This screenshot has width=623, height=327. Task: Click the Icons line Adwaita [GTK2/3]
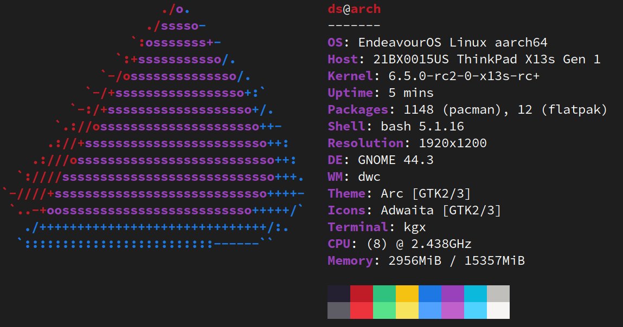click(x=414, y=210)
